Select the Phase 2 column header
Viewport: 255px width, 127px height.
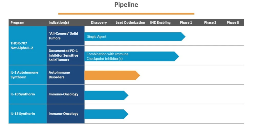point(210,23)
